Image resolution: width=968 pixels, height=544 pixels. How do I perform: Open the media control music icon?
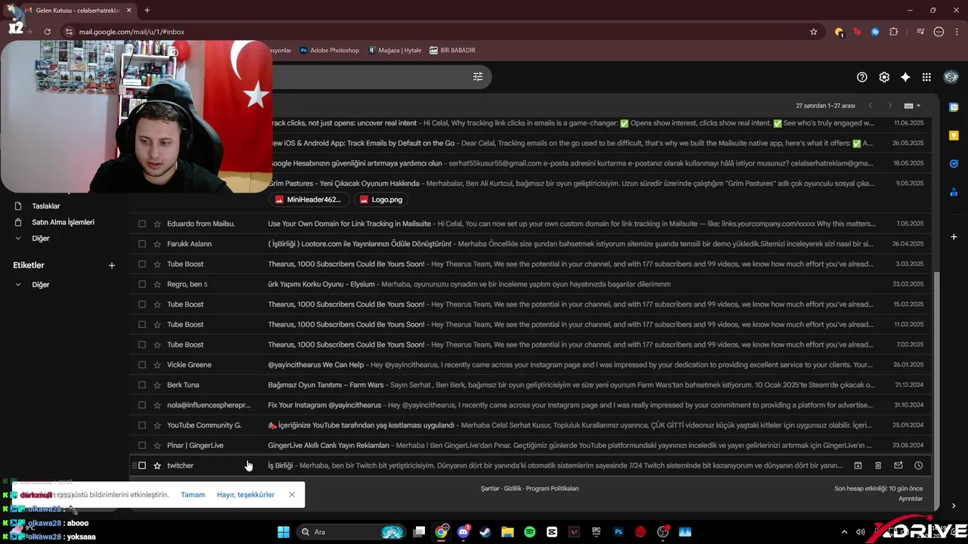pos(920,32)
